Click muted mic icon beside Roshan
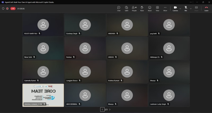 click(x=74, y=57)
